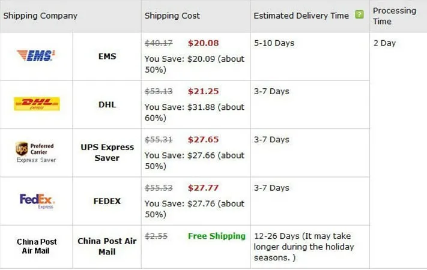The image size is (427, 270).
Task: Select FEDEX shipping method label
Action: tap(107, 201)
